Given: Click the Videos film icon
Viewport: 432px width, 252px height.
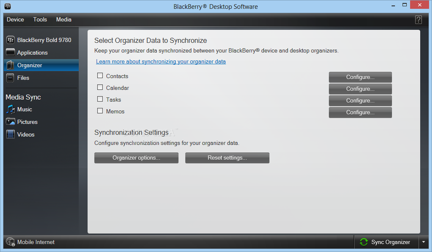Looking at the screenshot, I should pyautogui.click(x=11, y=134).
